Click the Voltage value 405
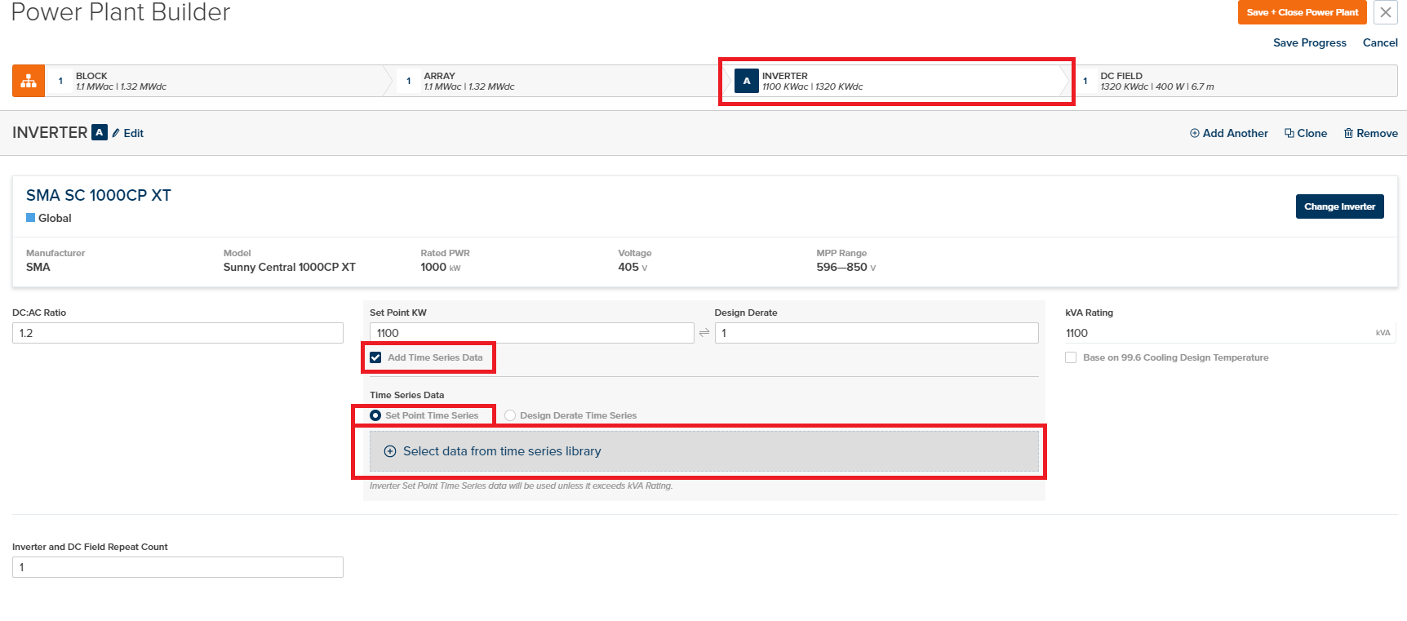Viewport: 1407px width, 621px height. coord(628,267)
